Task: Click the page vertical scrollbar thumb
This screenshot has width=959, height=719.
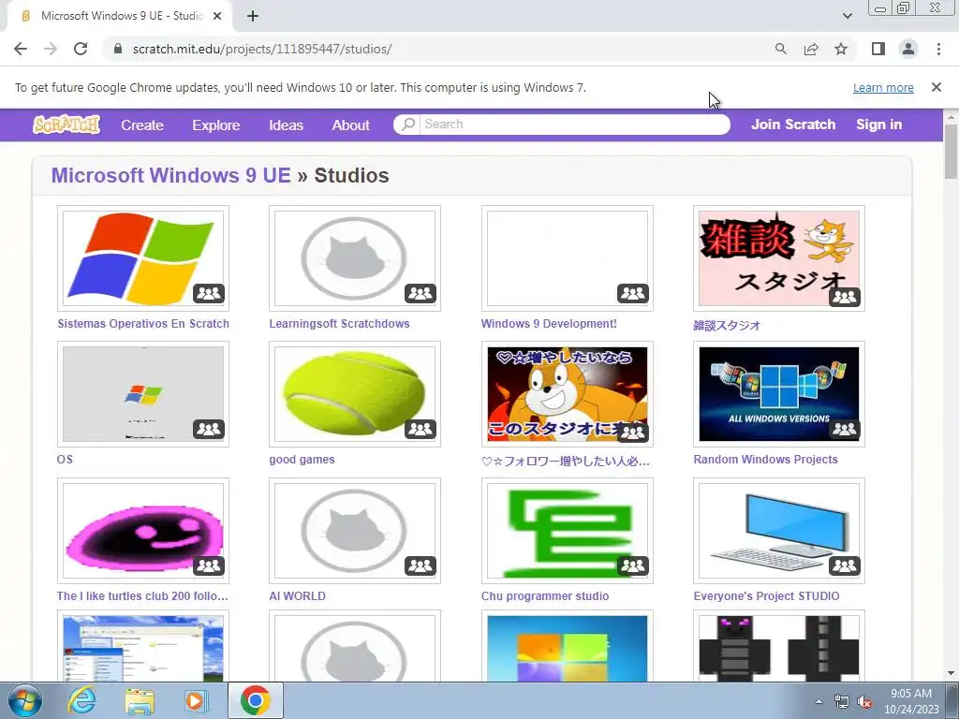Action: (952, 151)
